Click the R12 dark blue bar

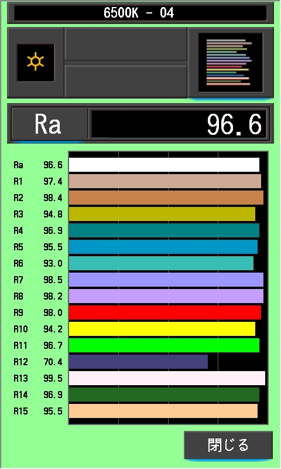138,362
